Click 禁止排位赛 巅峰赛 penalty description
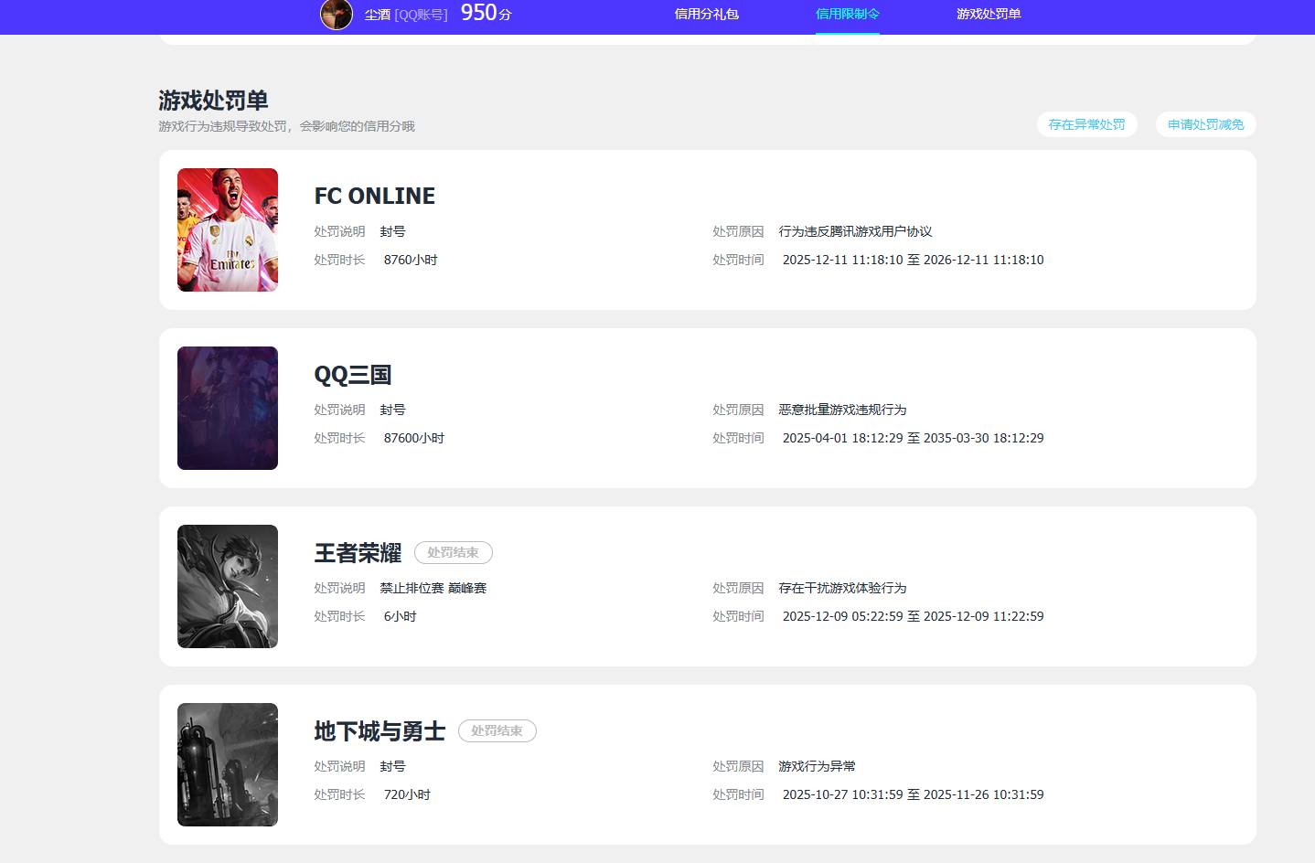The height and width of the screenshot is (863, 1315). [x=433, y=588]
